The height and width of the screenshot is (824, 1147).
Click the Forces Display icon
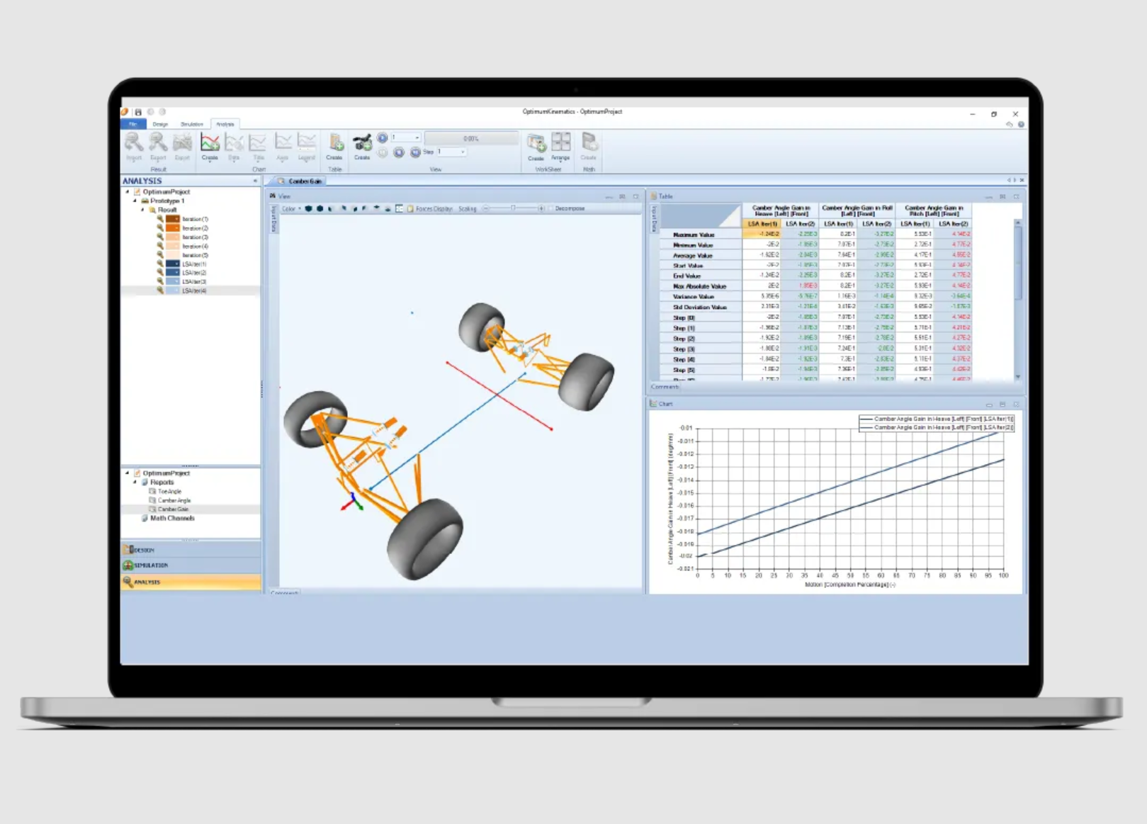[410, 209]
